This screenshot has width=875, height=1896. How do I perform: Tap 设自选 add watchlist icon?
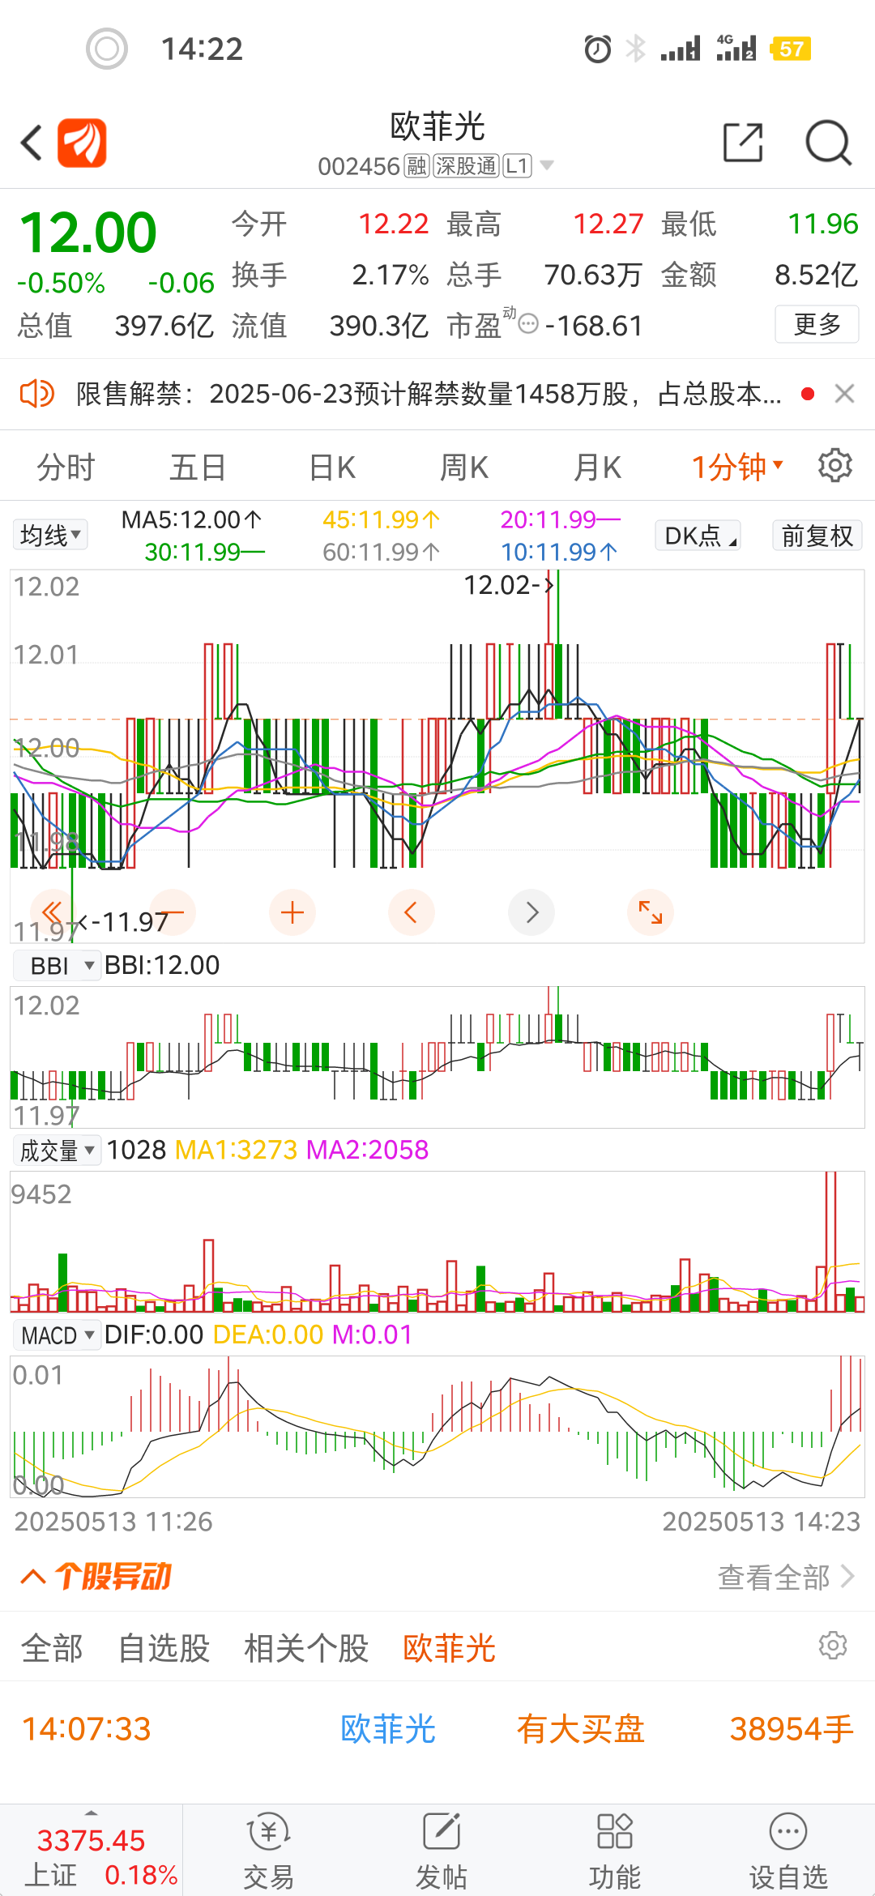point(788,1833)
